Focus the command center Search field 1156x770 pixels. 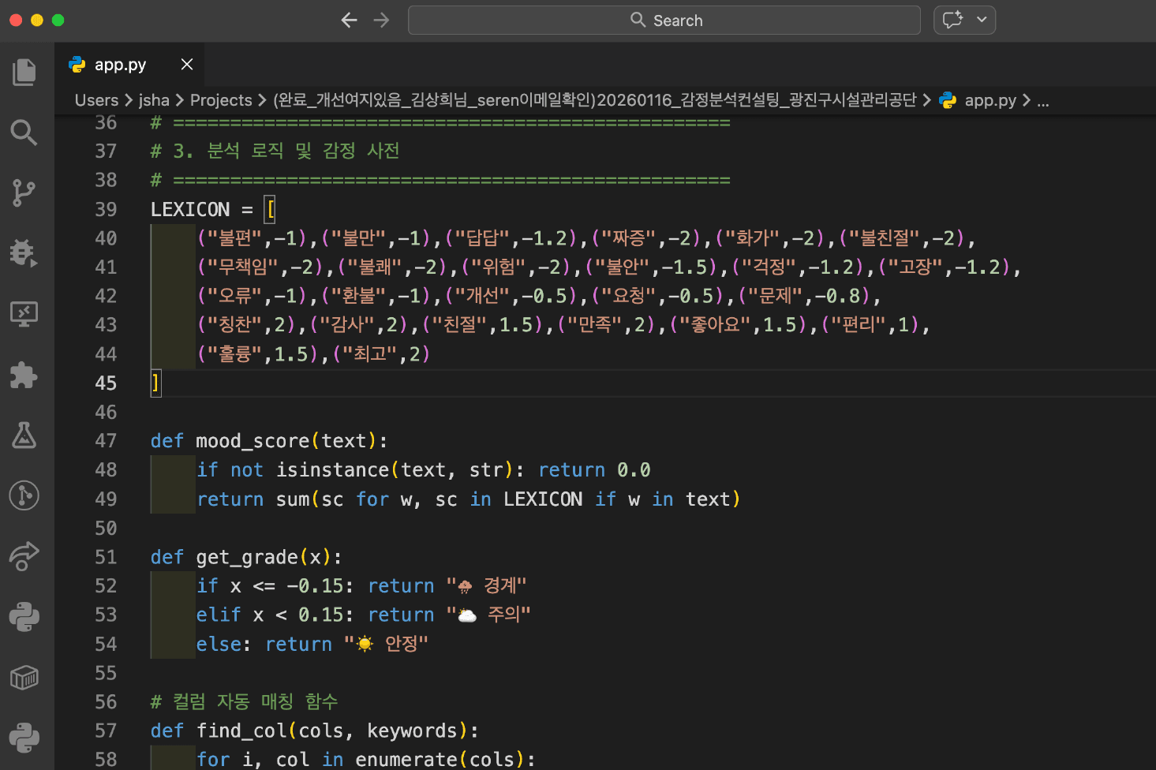point(664,21)
